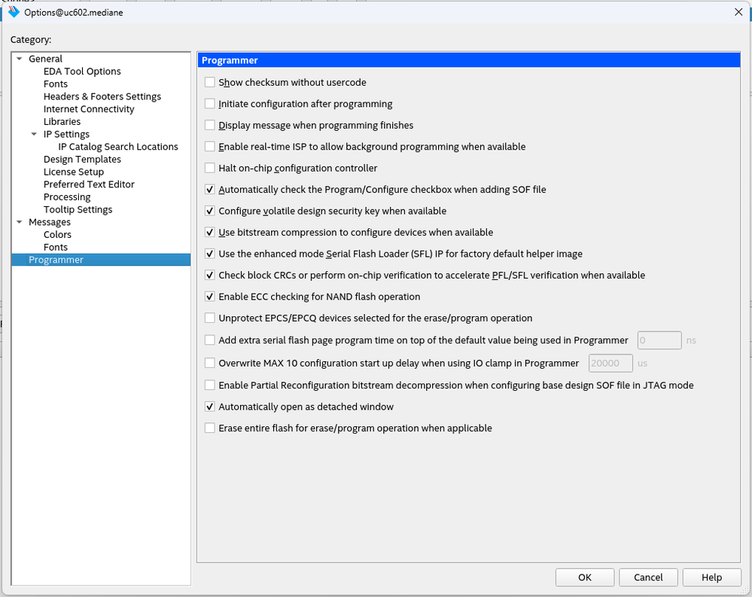This screenshot has height=597, width=752.
Task: Enable Show checksum without usercode
Action: (210, 82)
